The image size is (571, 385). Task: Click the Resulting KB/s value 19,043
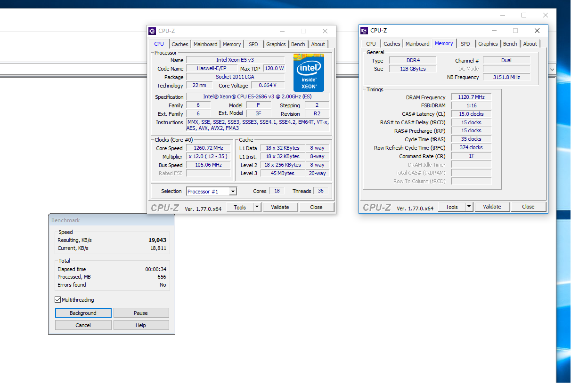[x=157, y=240]
